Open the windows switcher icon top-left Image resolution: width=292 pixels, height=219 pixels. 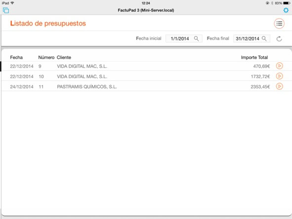[x=6, y=10]
